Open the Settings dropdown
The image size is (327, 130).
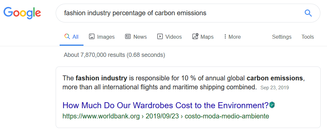click(x=282, y=37)
